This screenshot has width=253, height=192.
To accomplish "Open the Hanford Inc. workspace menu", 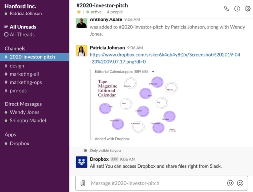I will tap(20, 6).
